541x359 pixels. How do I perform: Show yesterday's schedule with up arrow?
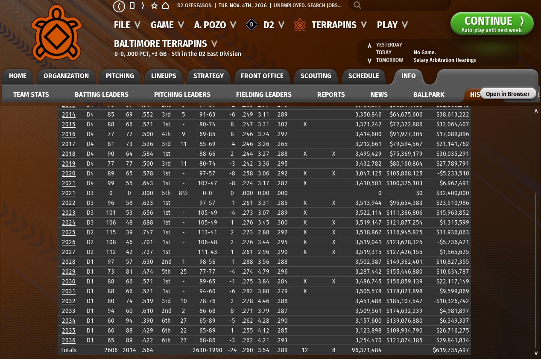[x=369, y=46]
